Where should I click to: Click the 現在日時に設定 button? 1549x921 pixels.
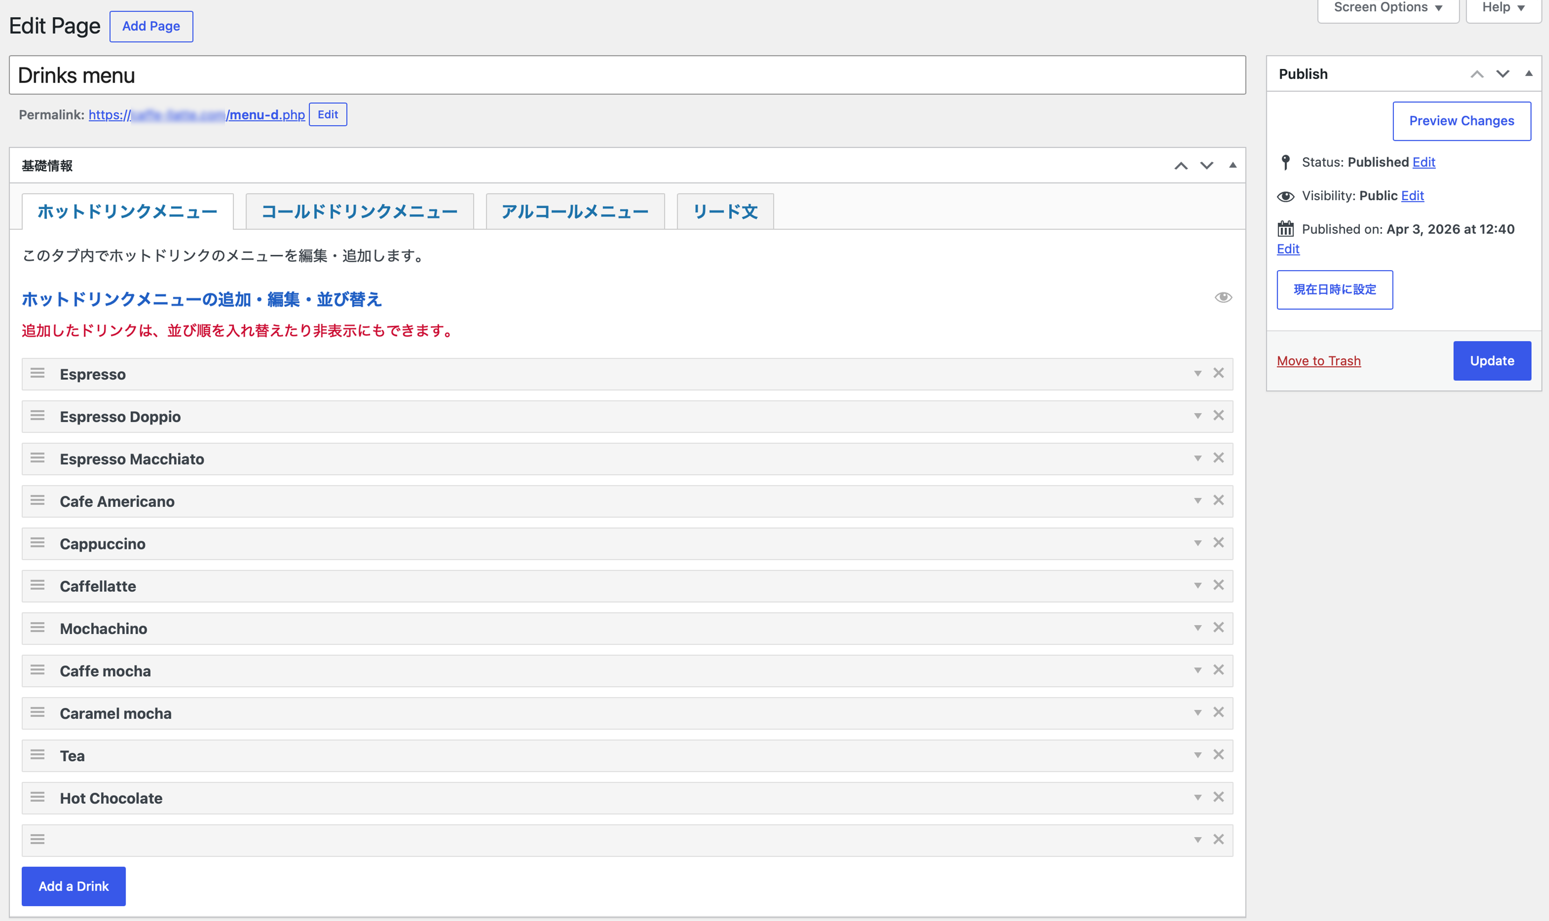[x=1335, y=290]
